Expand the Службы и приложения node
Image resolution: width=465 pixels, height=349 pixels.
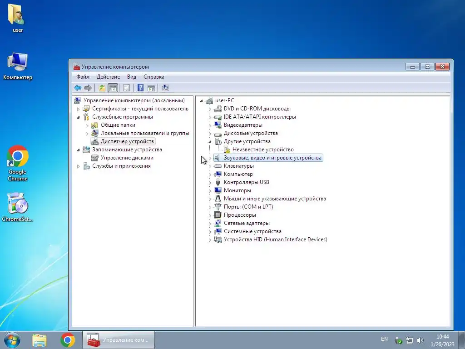pyautogui.click(x=78, y=166)
